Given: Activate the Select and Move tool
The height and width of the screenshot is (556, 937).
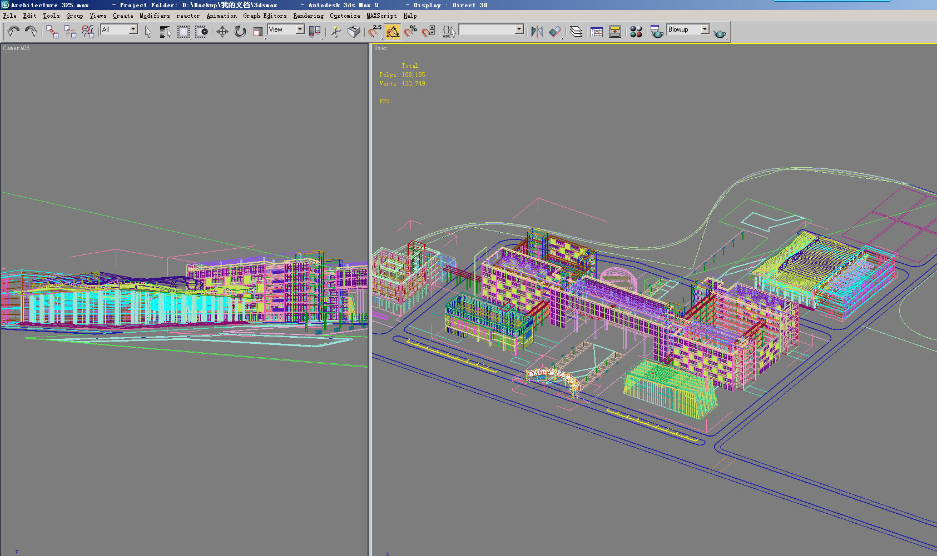Looking at the screenshot, I should click(222, 32).
